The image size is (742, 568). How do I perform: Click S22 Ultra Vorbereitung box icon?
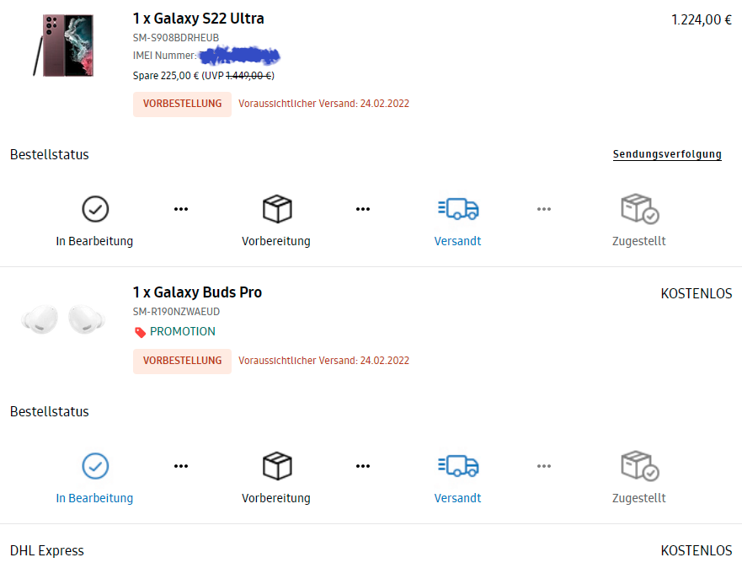coord(277,209)
